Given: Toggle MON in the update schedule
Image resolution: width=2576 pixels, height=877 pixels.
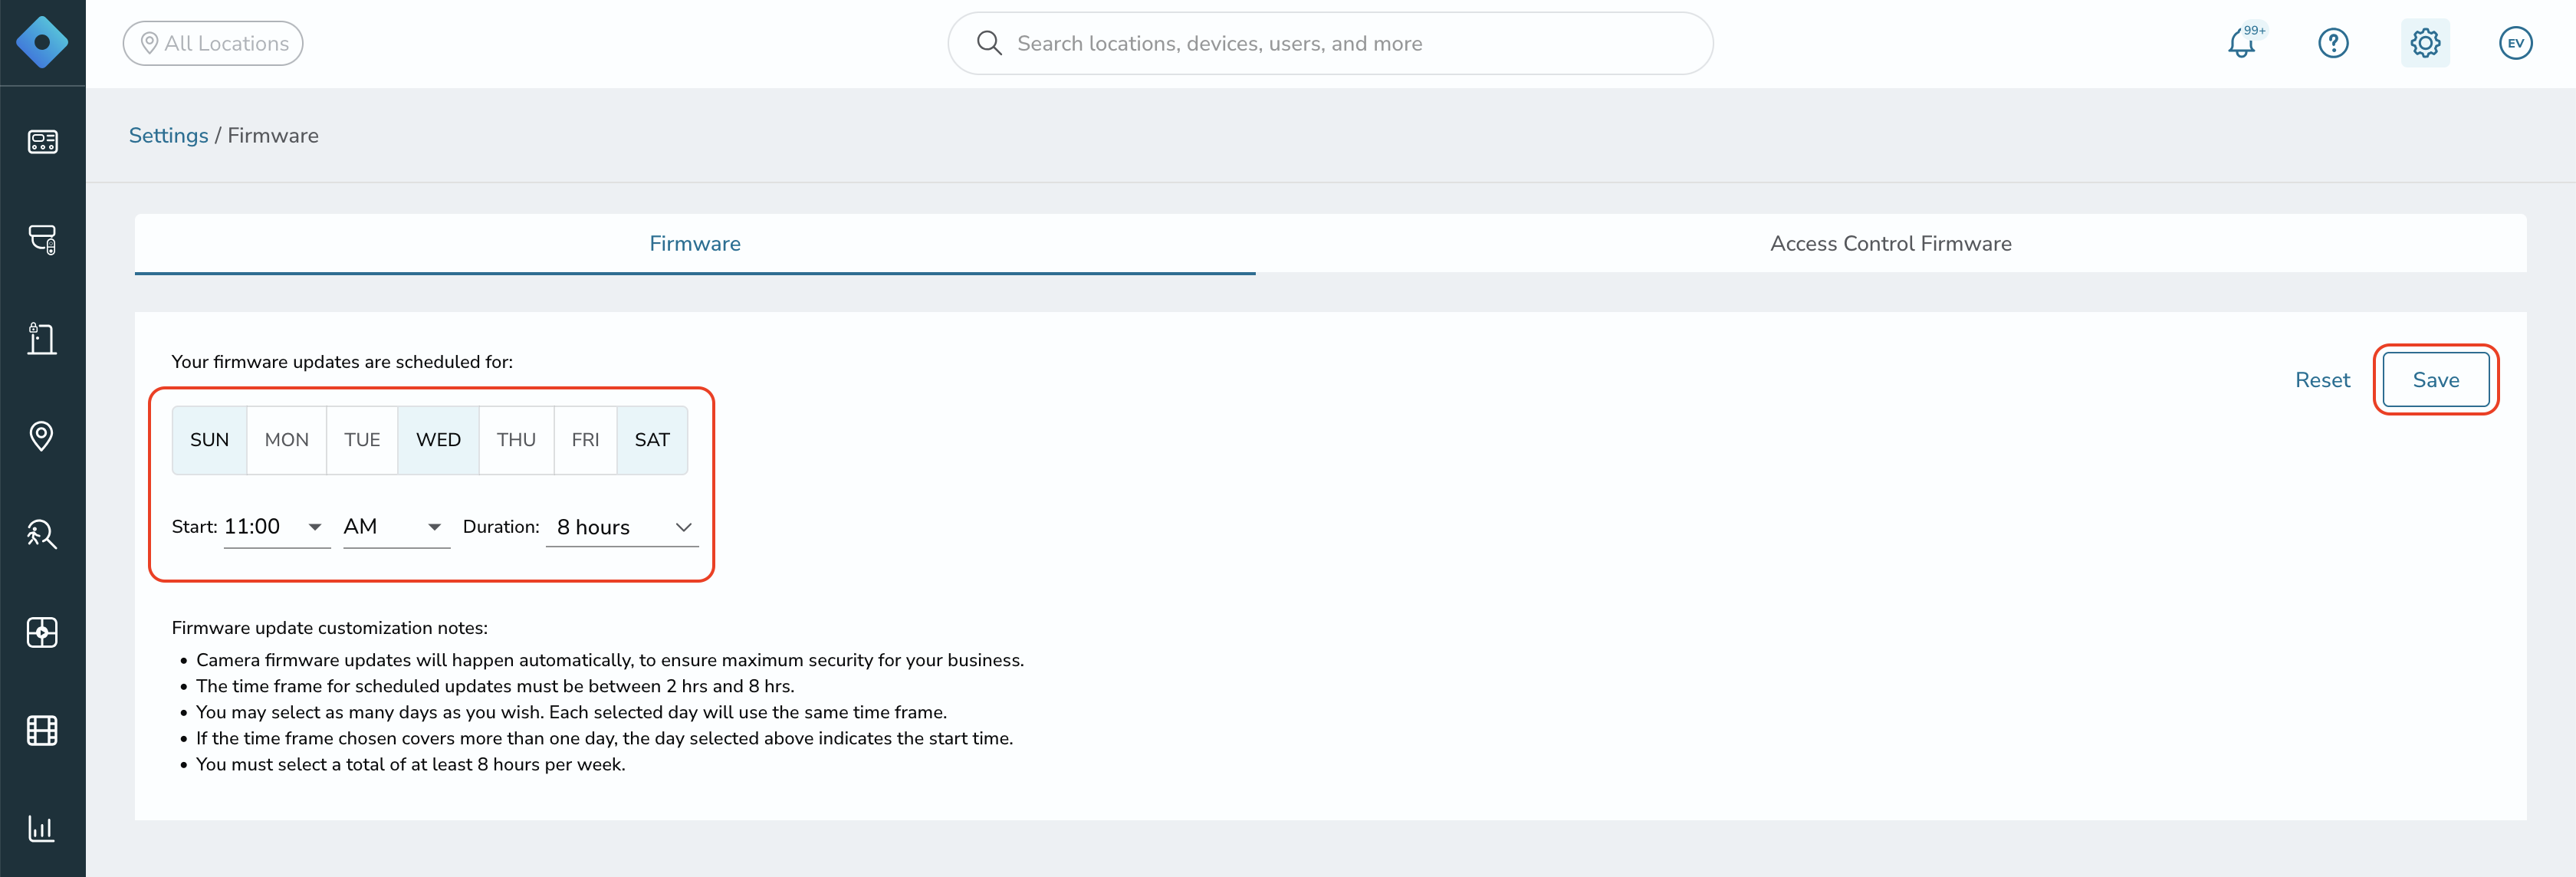Looking at the screenshot, I should (x=287, y=440).
